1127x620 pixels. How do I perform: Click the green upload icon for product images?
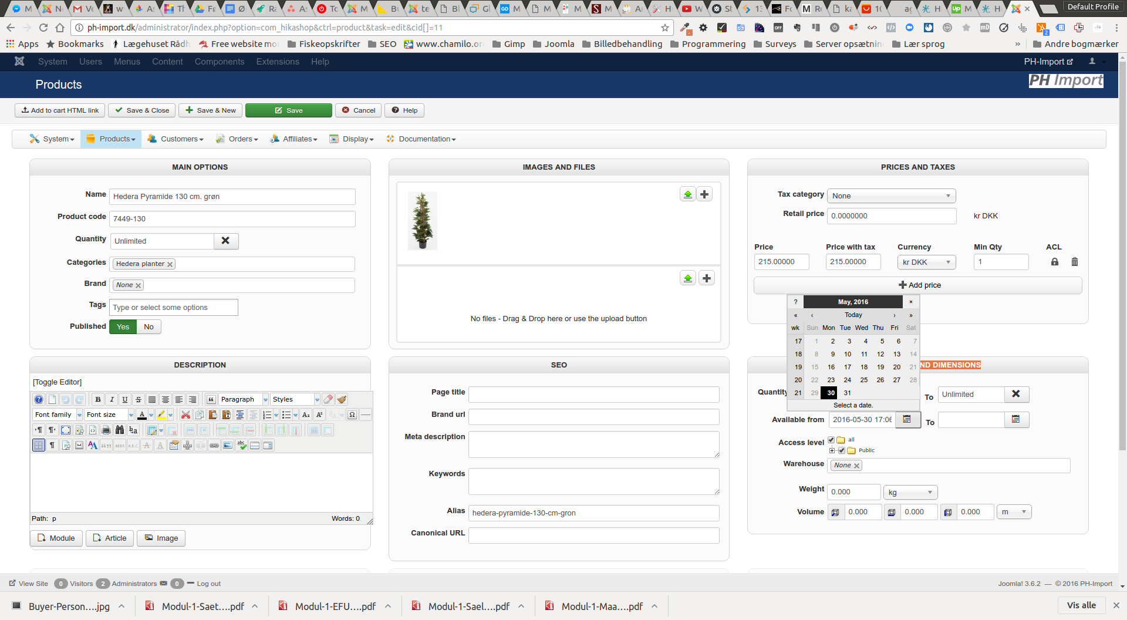687,194
